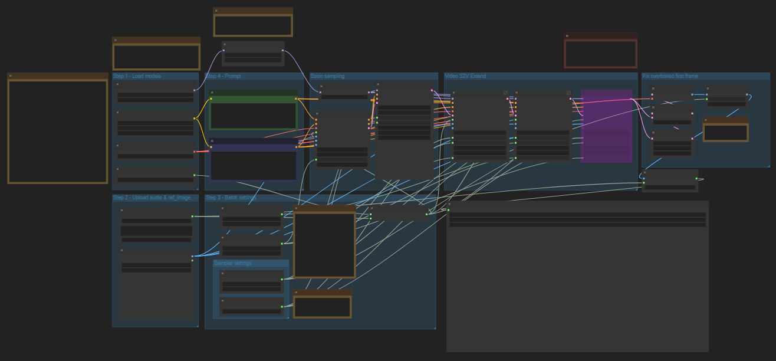
Task: Select the bypassed purple node in Video S2V Extend
Action: click(x=607, y=126)
